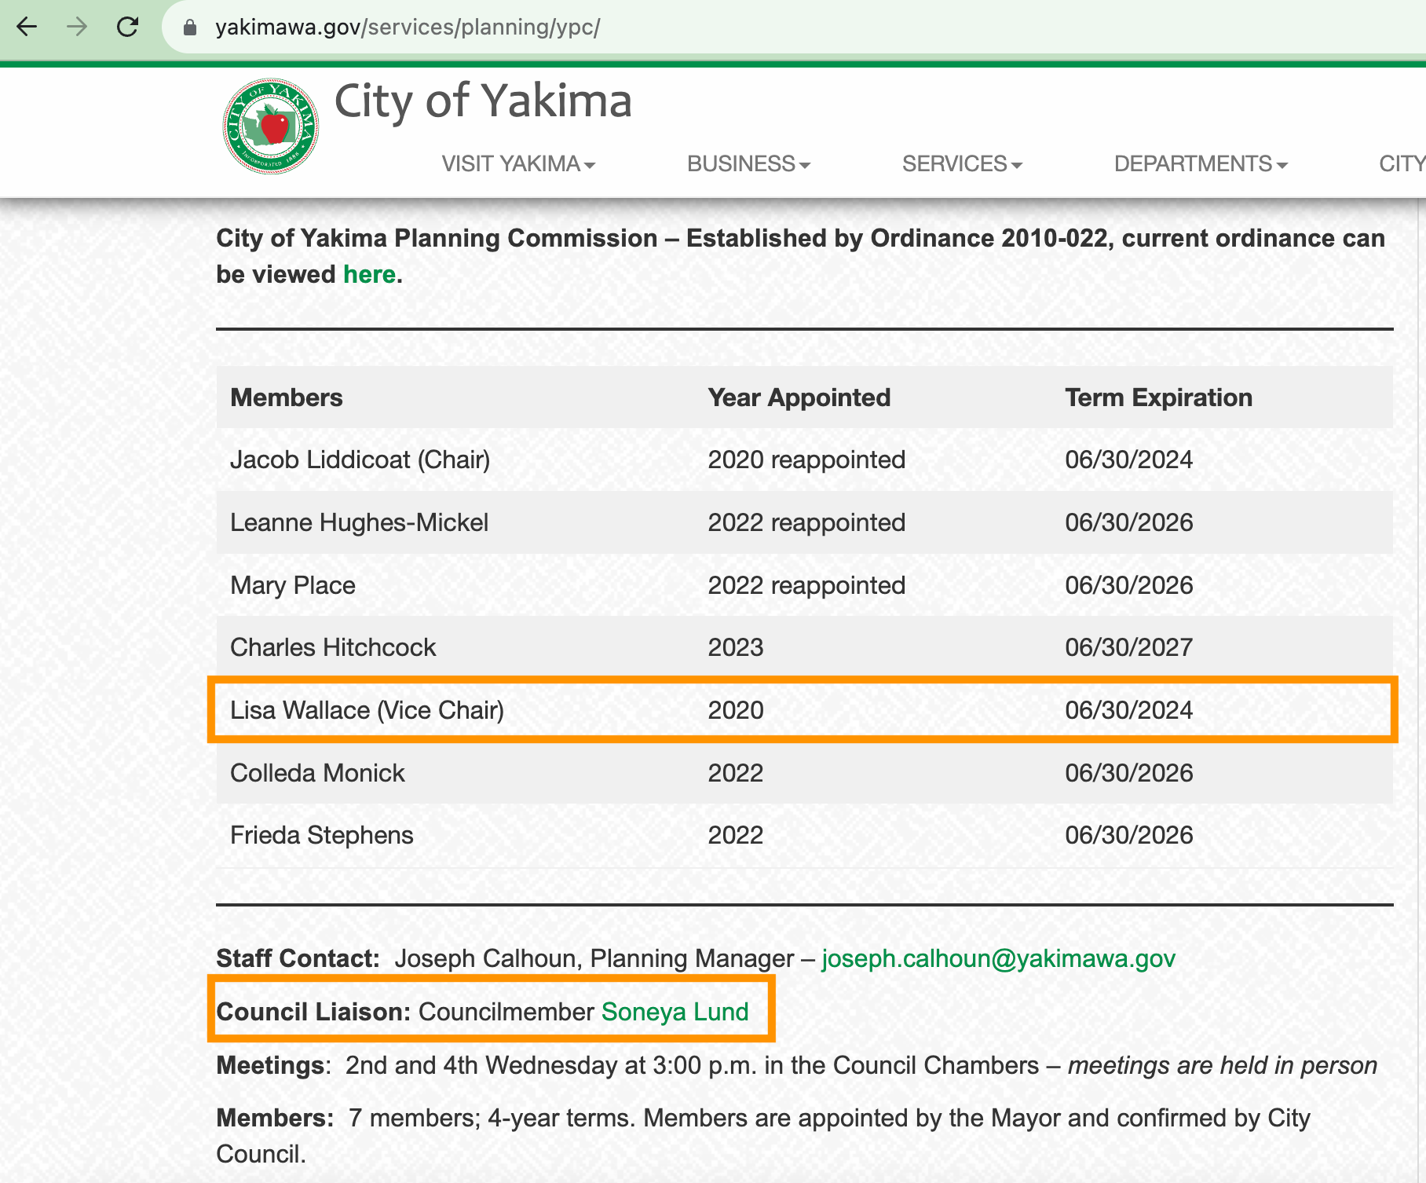
Task: Select Leanne Hughes-Mickel cell
Action: [x=359, y=522]
